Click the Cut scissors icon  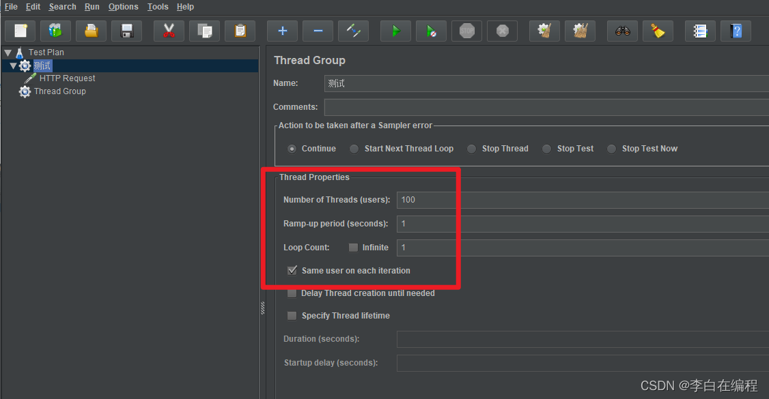point(169,31)
